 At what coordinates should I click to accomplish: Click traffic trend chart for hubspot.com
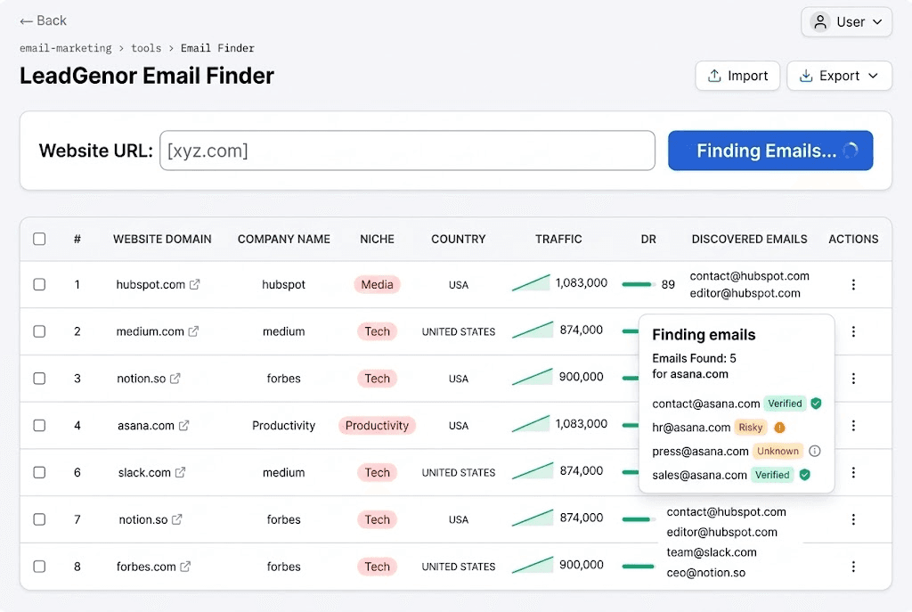click(x=531, y=282)
